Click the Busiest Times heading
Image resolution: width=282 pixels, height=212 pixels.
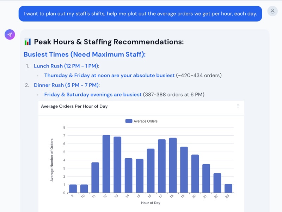[85, 54]
